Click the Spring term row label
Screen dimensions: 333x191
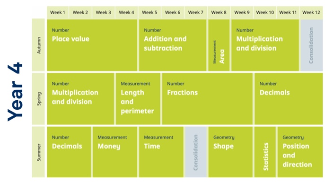click(x=38, y=99)
